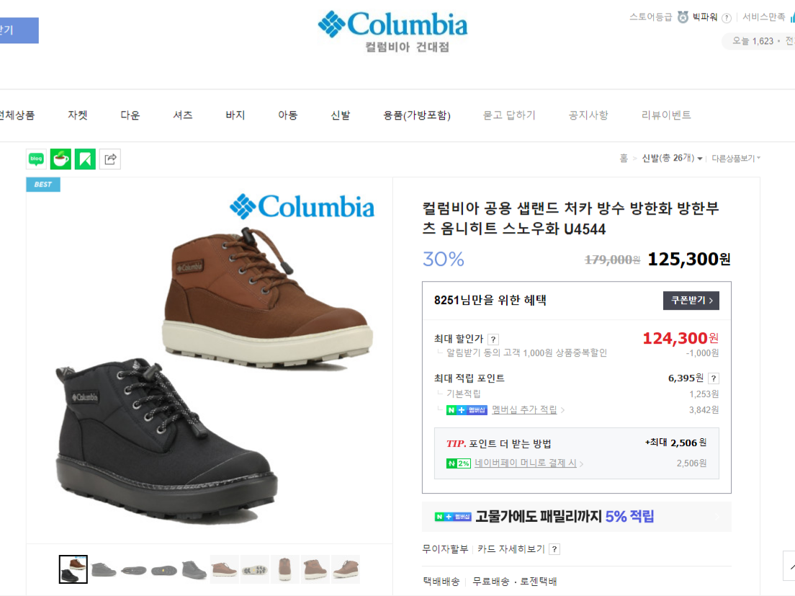795x596 pixels.
Task: Open the 신발 menu tab
Action: click(x=340, y=115)
